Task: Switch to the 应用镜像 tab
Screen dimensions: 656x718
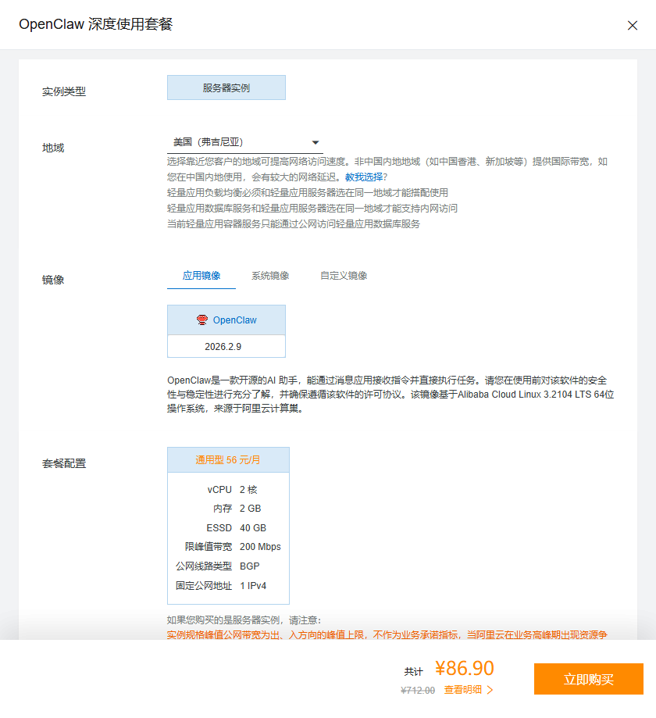Action: click(x=201, y=276)
